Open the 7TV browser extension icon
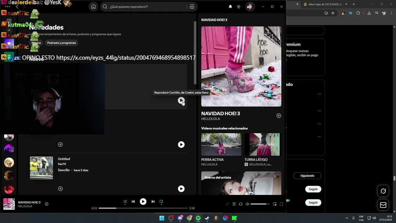 351,13
